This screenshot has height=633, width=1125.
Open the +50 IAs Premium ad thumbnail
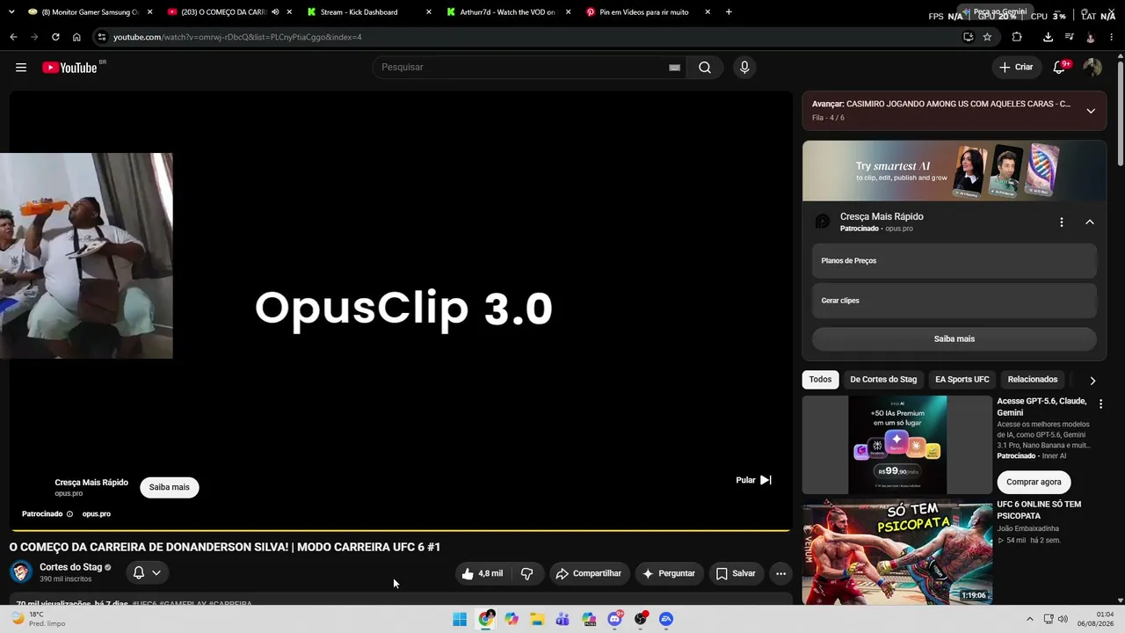897,445
